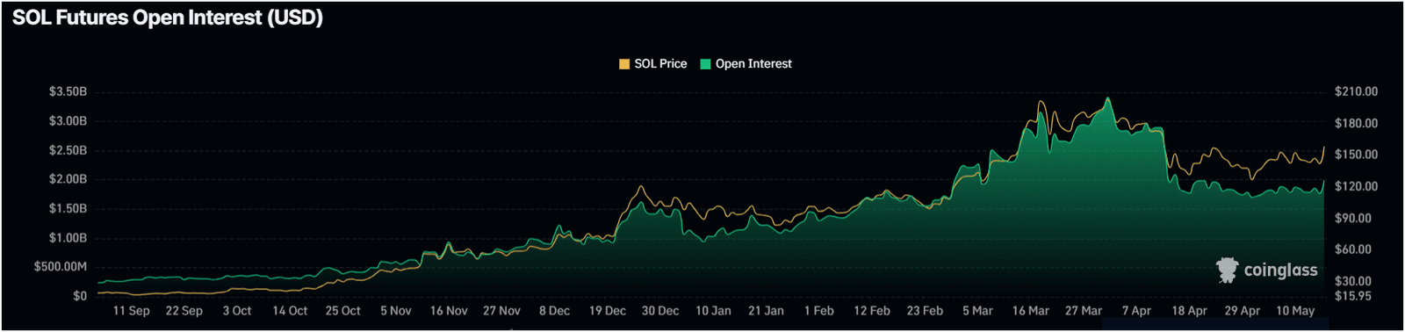The image size is (1405, 332).
Task: Click the $120.00 price axis label
Action: click(1356, 186)
